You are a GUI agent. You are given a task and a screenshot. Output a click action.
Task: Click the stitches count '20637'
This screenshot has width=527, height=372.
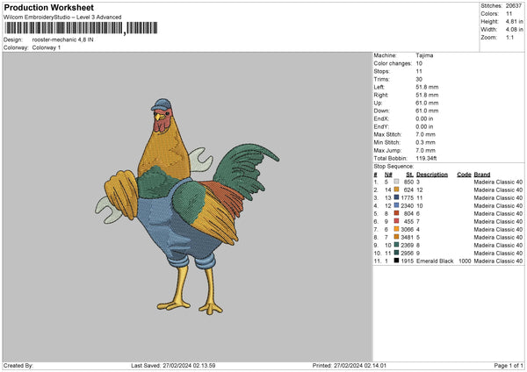click(514, 6)
